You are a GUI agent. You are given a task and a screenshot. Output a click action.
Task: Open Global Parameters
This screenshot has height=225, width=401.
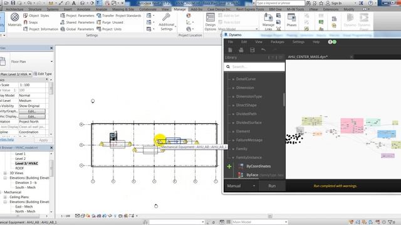[77, 29]
